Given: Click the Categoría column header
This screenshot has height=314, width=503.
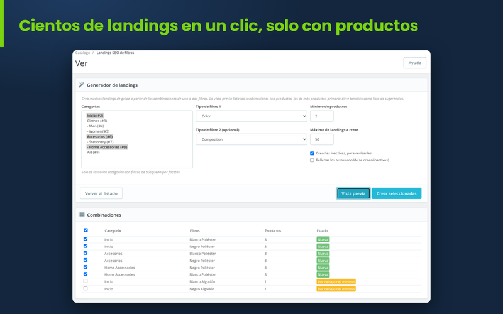Looking at the screenshot, I should [x=113, y=230].
